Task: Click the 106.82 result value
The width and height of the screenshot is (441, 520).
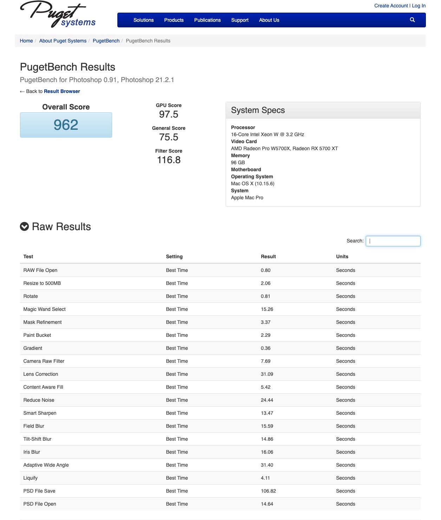Action: tap(268, 491)
